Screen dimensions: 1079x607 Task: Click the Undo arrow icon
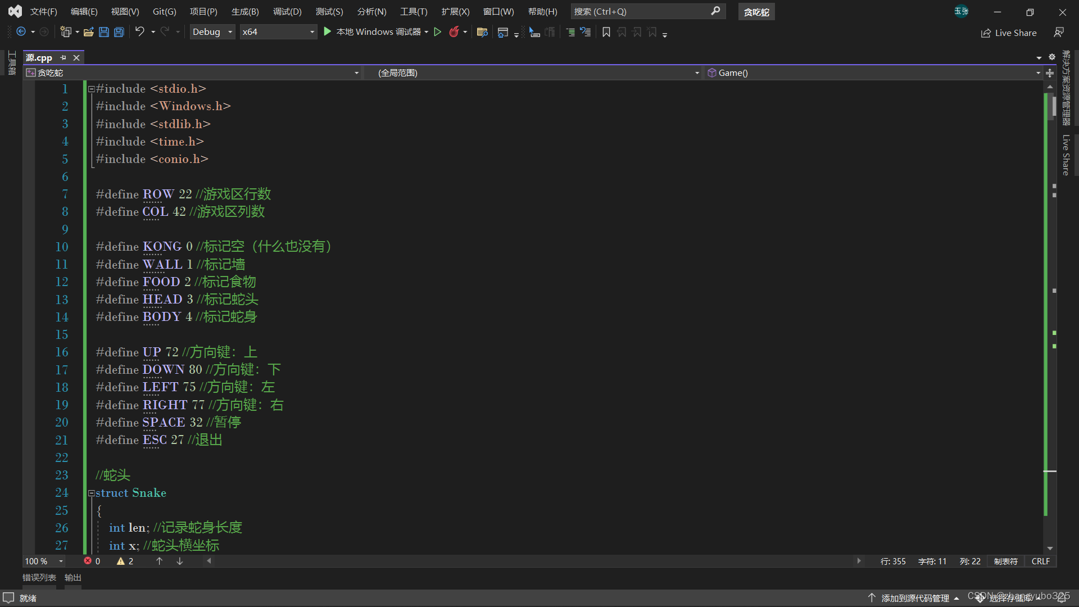click(139, 32)
